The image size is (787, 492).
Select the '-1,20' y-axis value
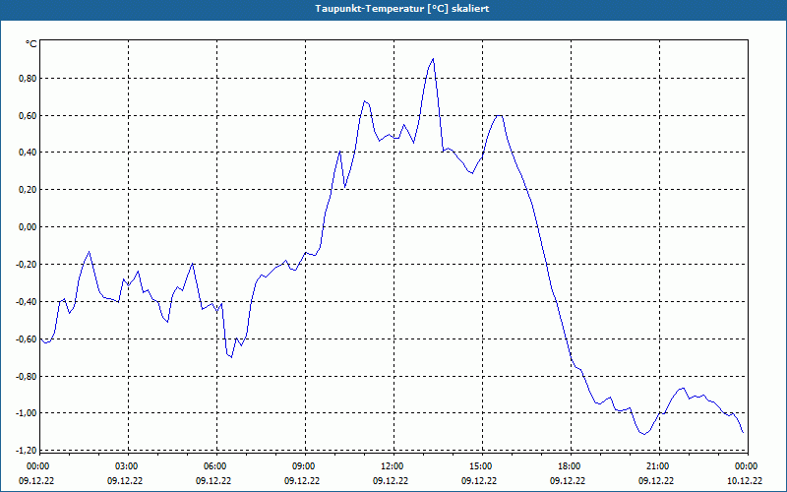tap(28, 451)
